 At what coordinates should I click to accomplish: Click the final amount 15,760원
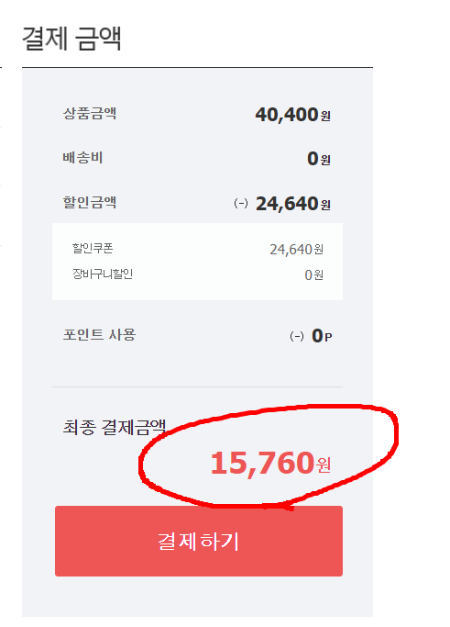270,463
